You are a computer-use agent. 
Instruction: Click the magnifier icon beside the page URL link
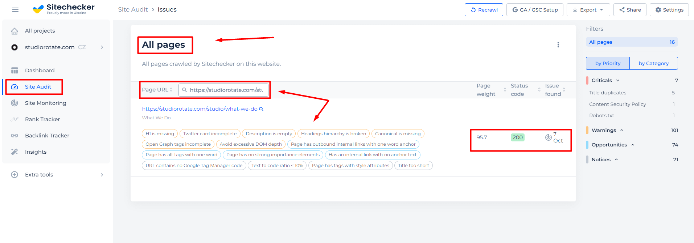click(x=261, y=109)
